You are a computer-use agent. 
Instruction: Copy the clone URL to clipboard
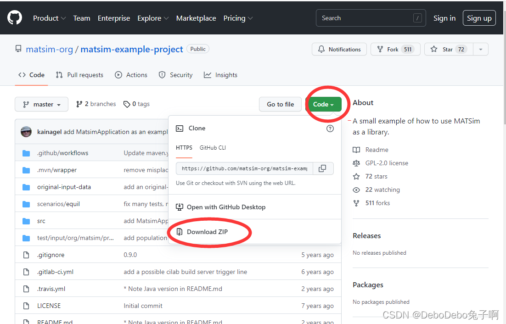323,168
